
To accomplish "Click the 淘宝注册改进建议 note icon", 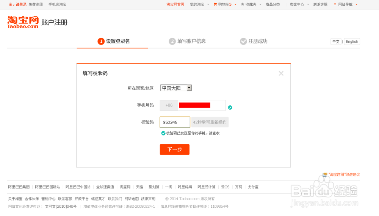I will [325, 174].
